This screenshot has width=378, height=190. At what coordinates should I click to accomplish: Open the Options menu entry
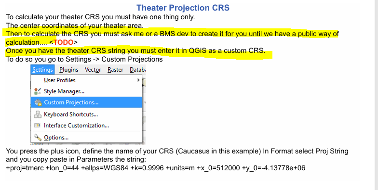86,138
